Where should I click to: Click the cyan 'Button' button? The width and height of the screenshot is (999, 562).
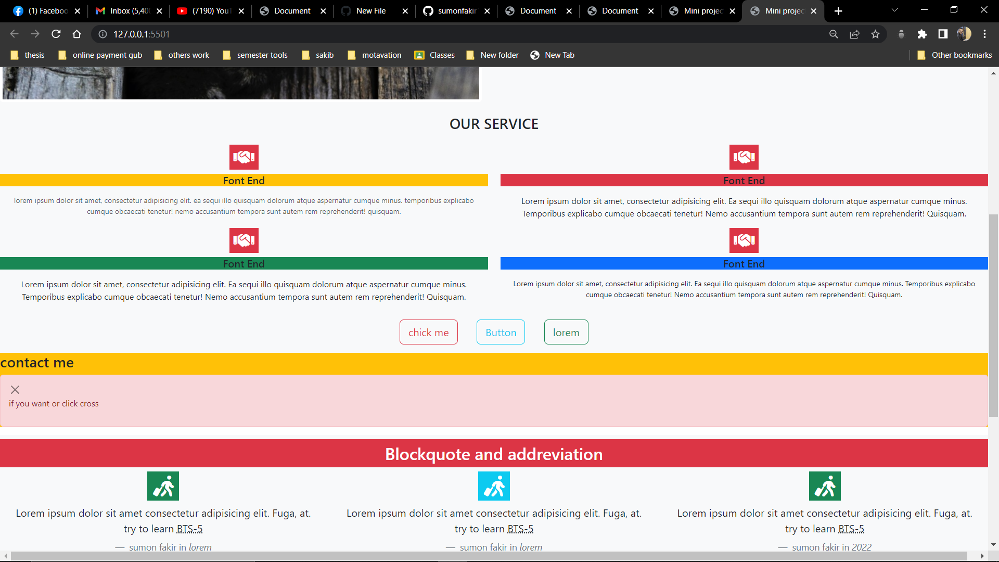point(501,332)
